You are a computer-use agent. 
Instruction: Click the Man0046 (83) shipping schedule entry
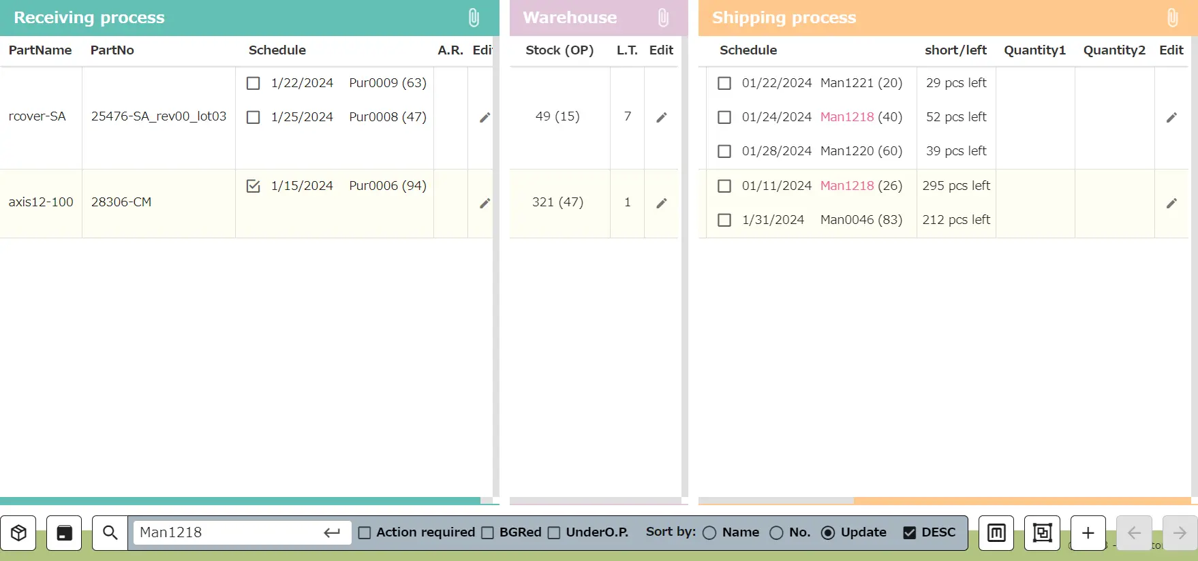coord(861,220)
